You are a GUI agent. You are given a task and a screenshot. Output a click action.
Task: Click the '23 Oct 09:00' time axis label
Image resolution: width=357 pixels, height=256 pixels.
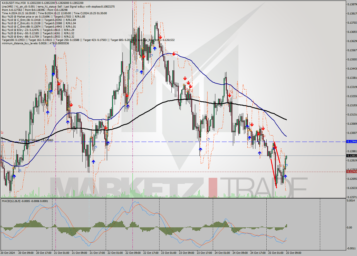tap(186, 253)
